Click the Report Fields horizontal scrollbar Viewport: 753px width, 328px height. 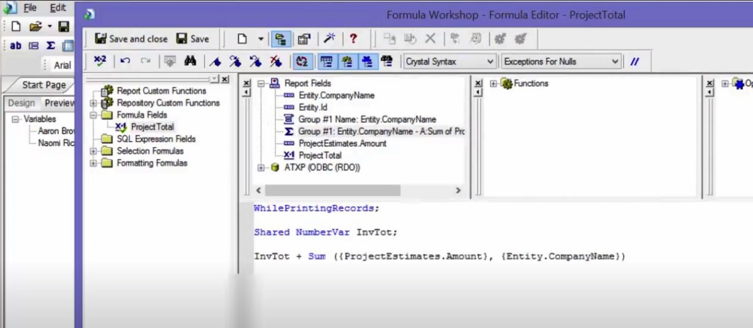(332, 190)
